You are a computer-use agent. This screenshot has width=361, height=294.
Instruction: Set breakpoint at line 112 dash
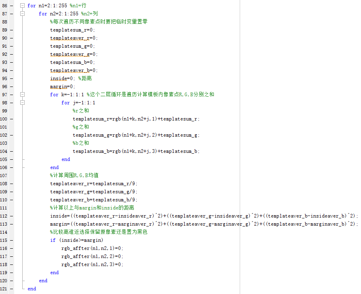click(x=11, y=216)
